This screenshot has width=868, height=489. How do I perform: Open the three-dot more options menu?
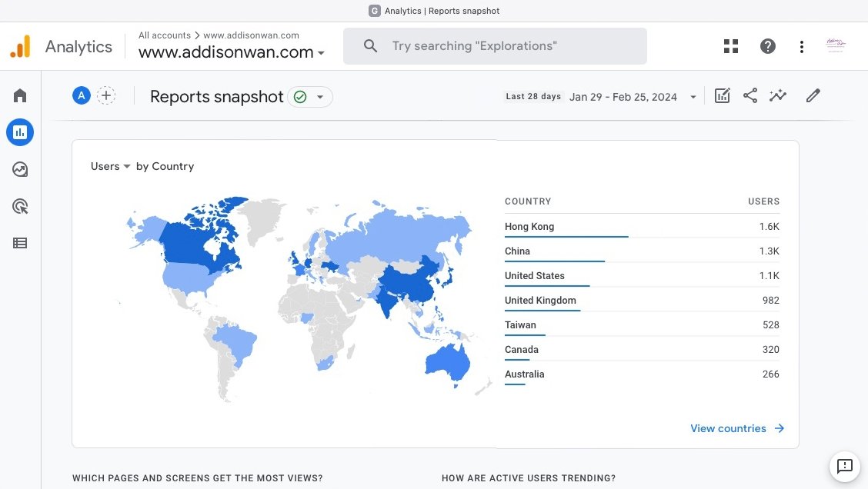801,46
